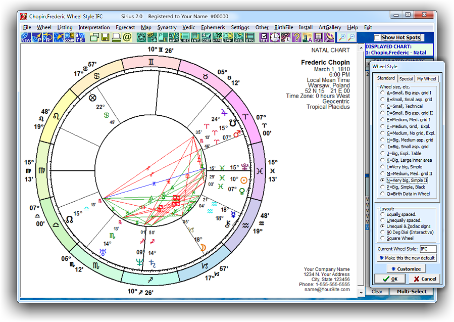454x322 pixels.
Task: Click the floppy disk save icon
Action: [105, 37]
